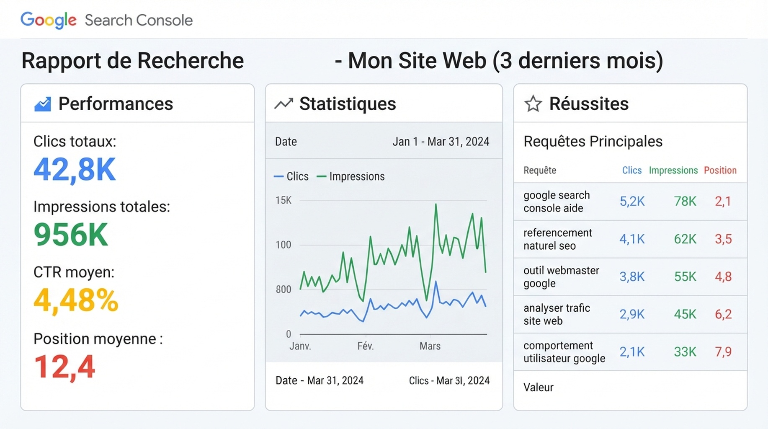This screenshot has width=768, height=429.
Task: Click the 5,2K clicks cell
Action: [632, 202]
